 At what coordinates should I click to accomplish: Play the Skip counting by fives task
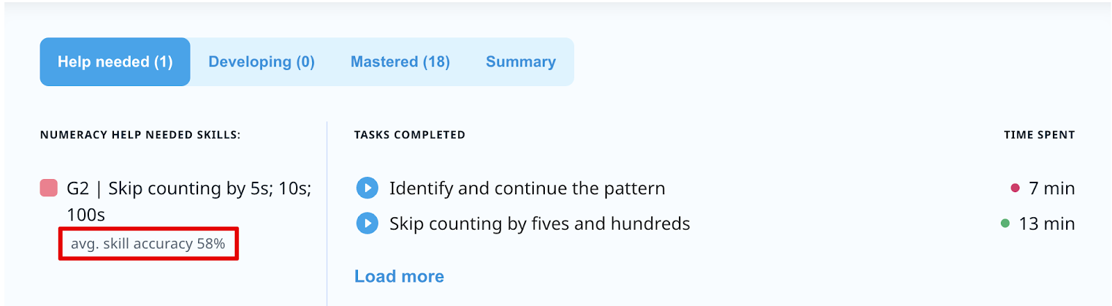(x=367, y=223)
